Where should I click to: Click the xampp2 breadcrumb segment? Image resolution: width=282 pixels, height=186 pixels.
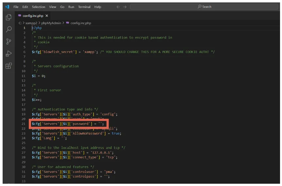pos(31,23)
